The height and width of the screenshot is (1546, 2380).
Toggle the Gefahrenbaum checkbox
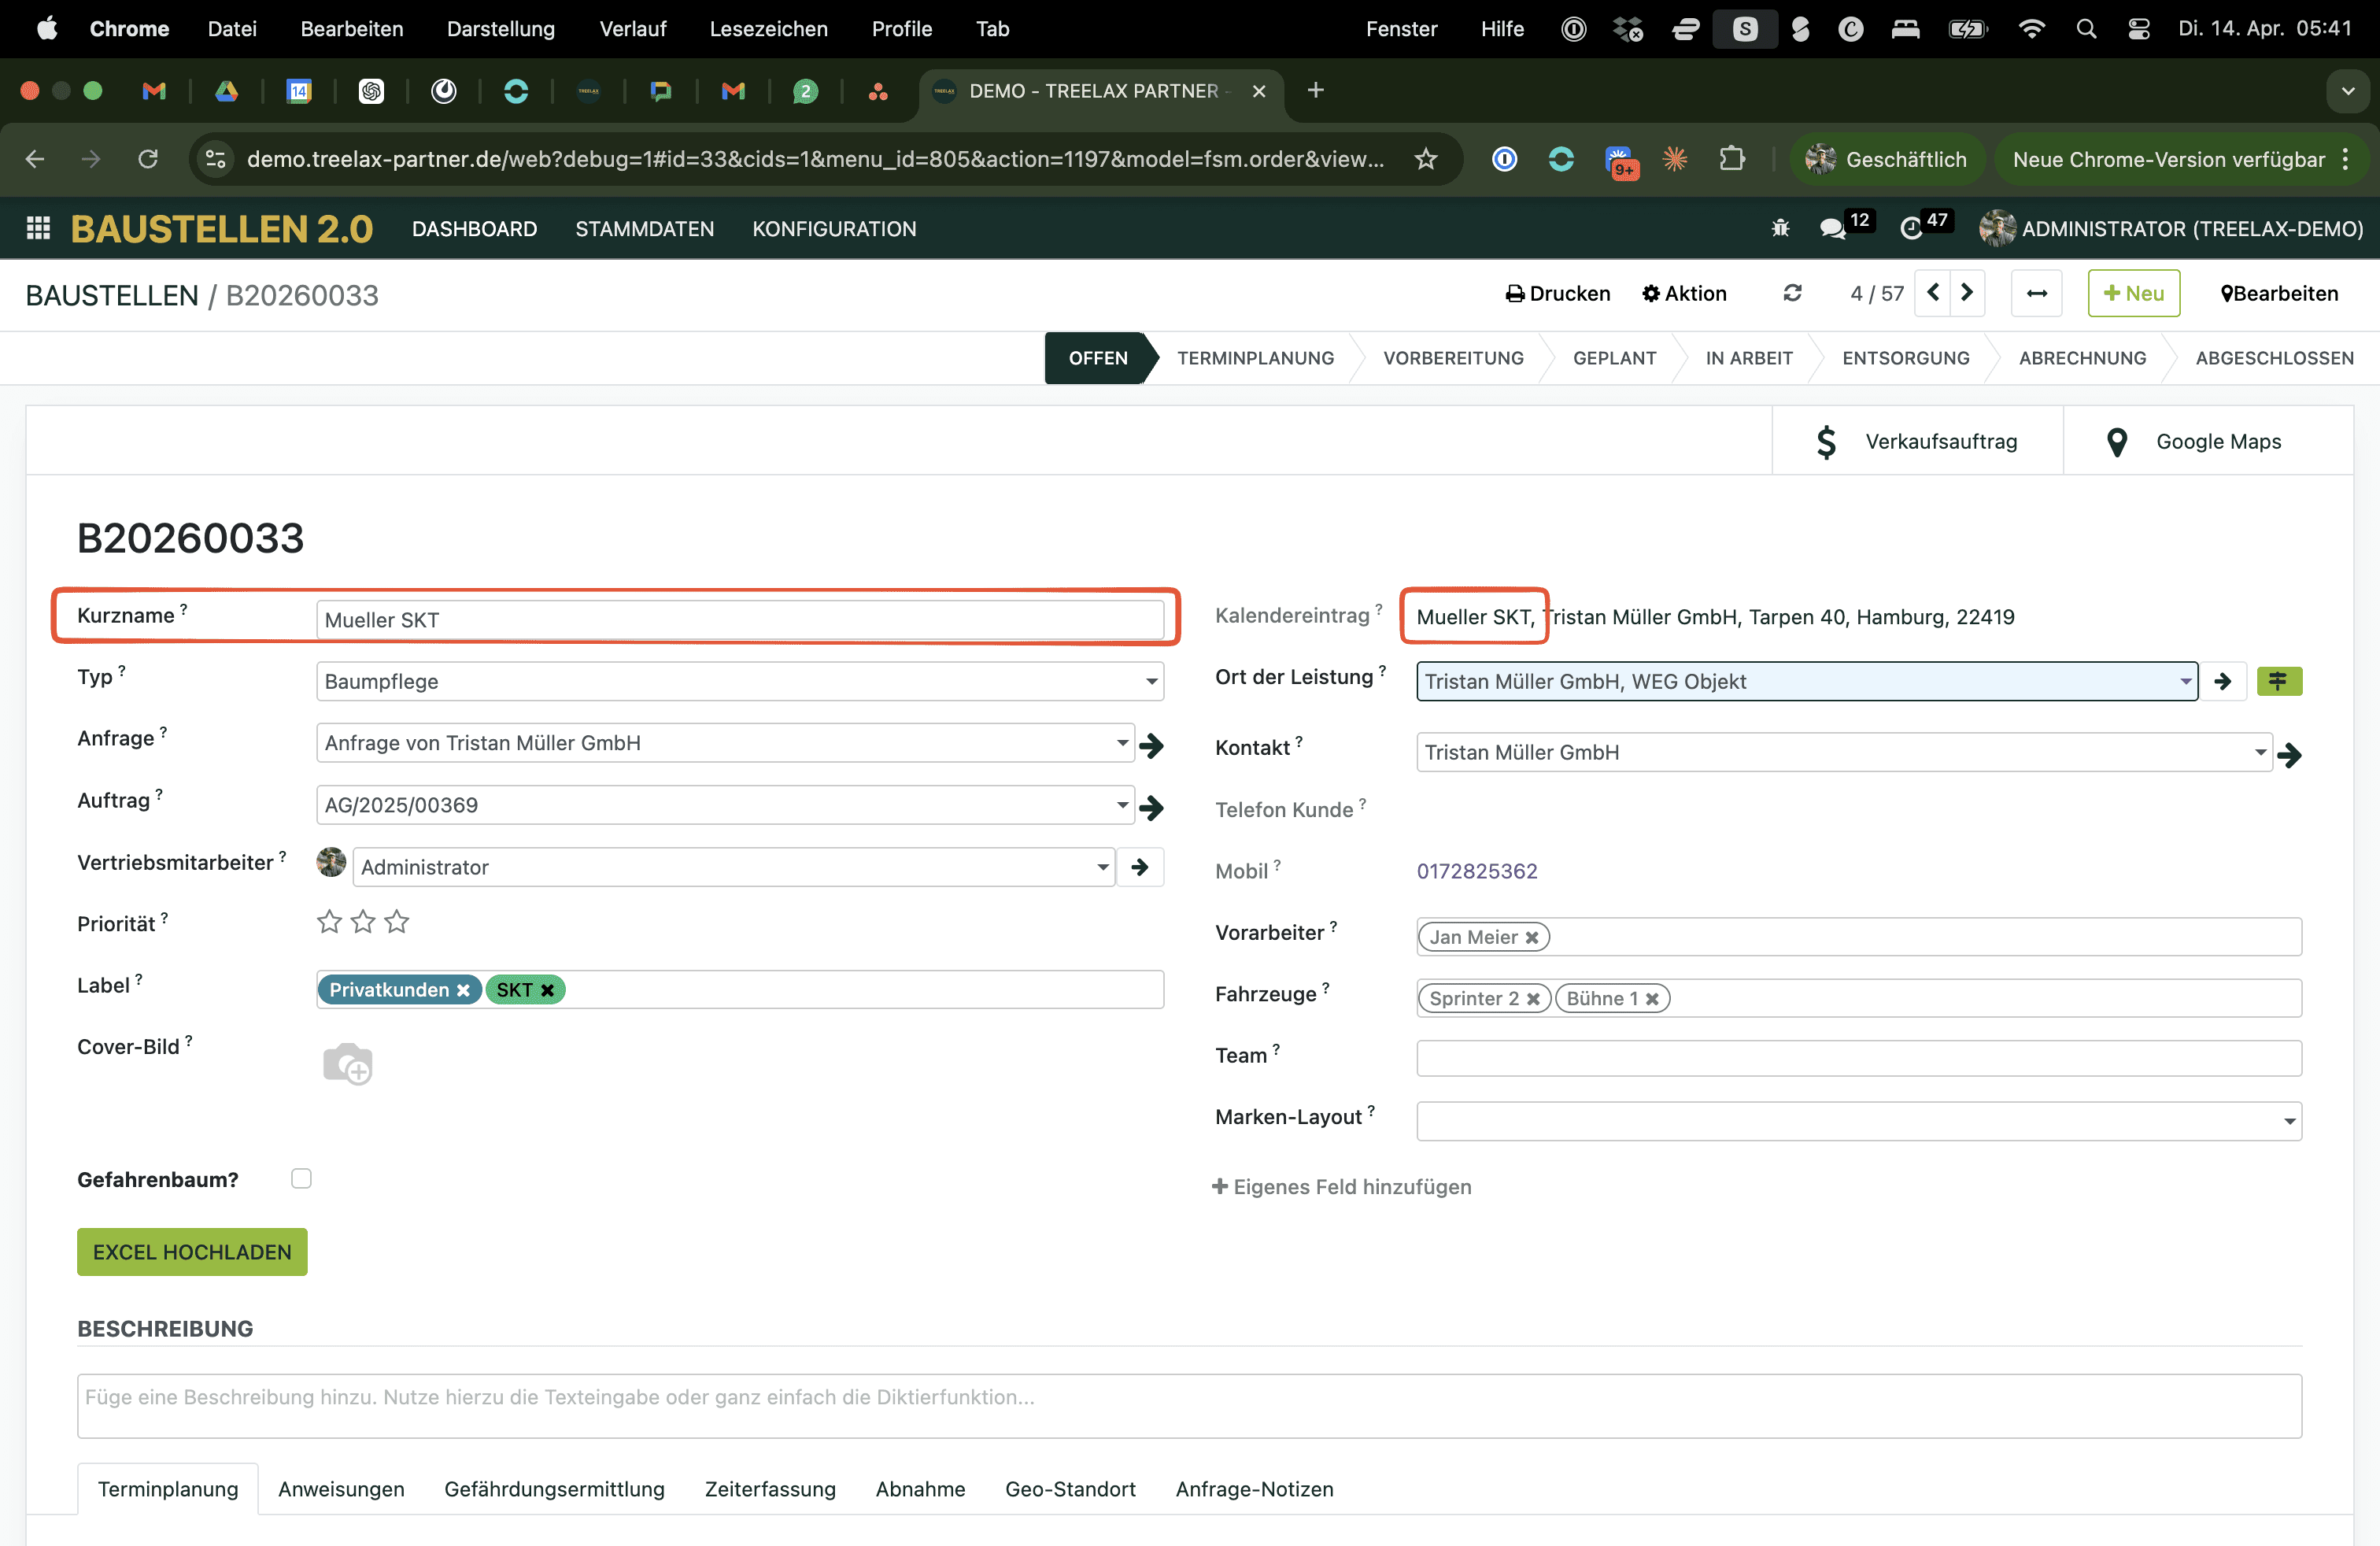(301, 1178)
